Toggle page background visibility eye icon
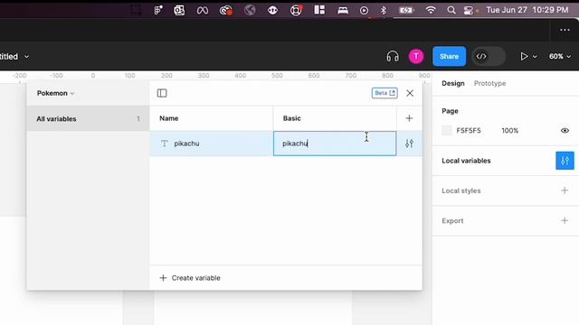Screen dimensions: 579x325 (x=565, y=130)
